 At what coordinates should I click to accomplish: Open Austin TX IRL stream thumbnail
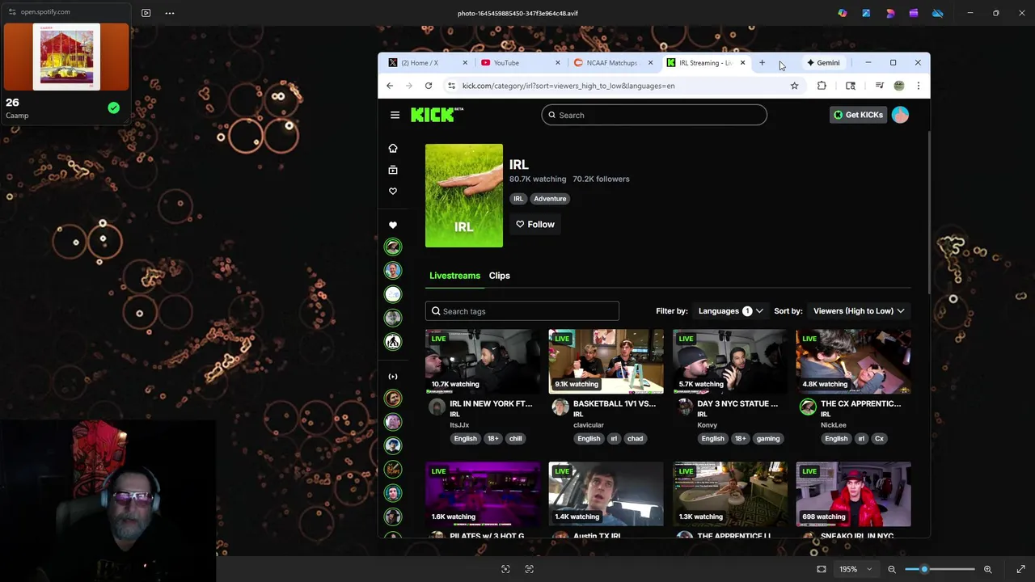(606, 494)
